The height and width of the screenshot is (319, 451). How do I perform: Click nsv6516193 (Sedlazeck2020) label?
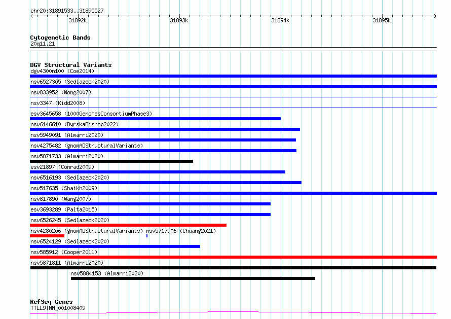coord(70,178)
